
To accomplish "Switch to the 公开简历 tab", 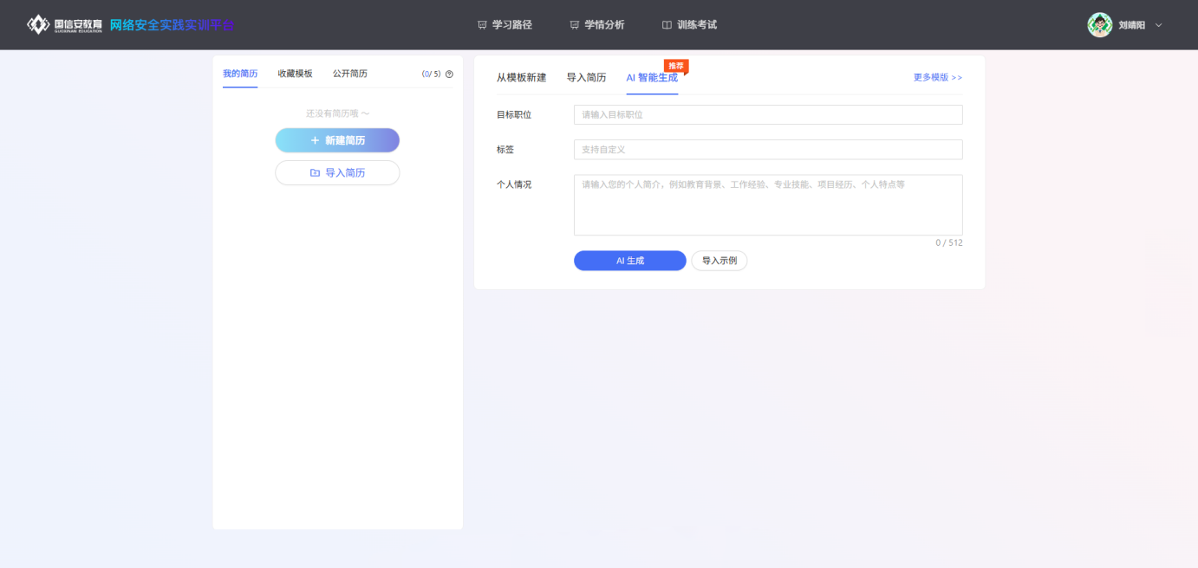I will tap(350, 74).
